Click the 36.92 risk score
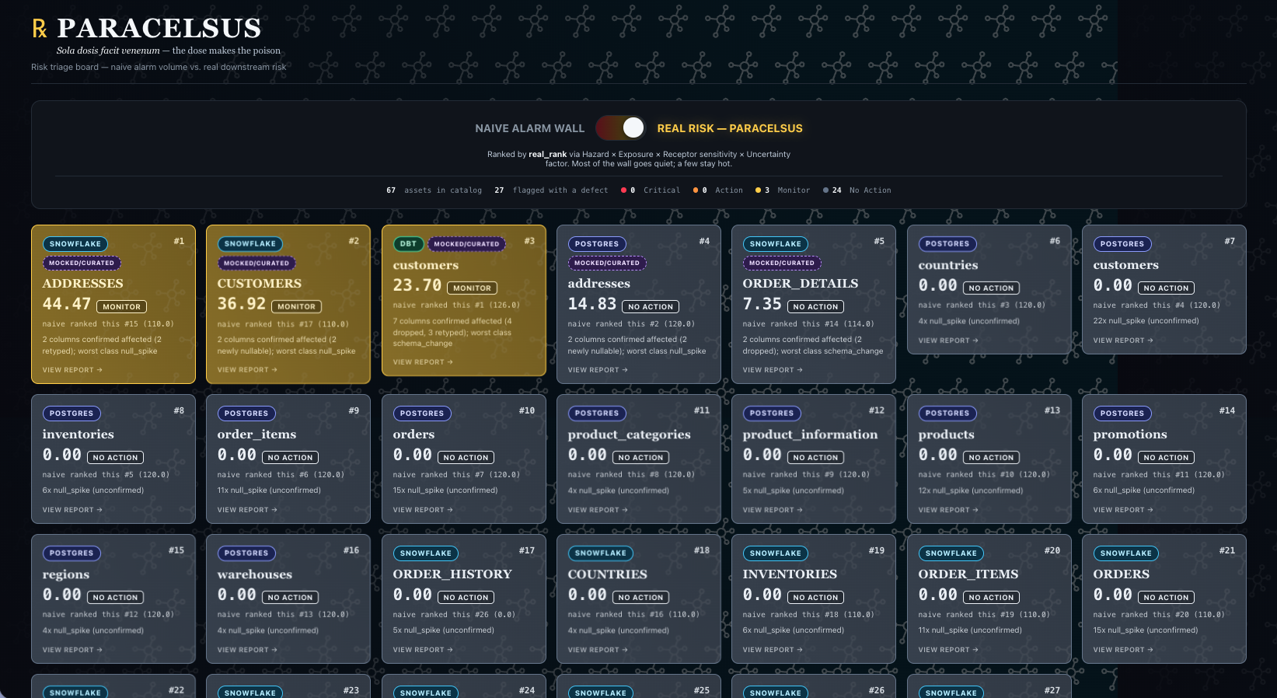 [242, 304]
